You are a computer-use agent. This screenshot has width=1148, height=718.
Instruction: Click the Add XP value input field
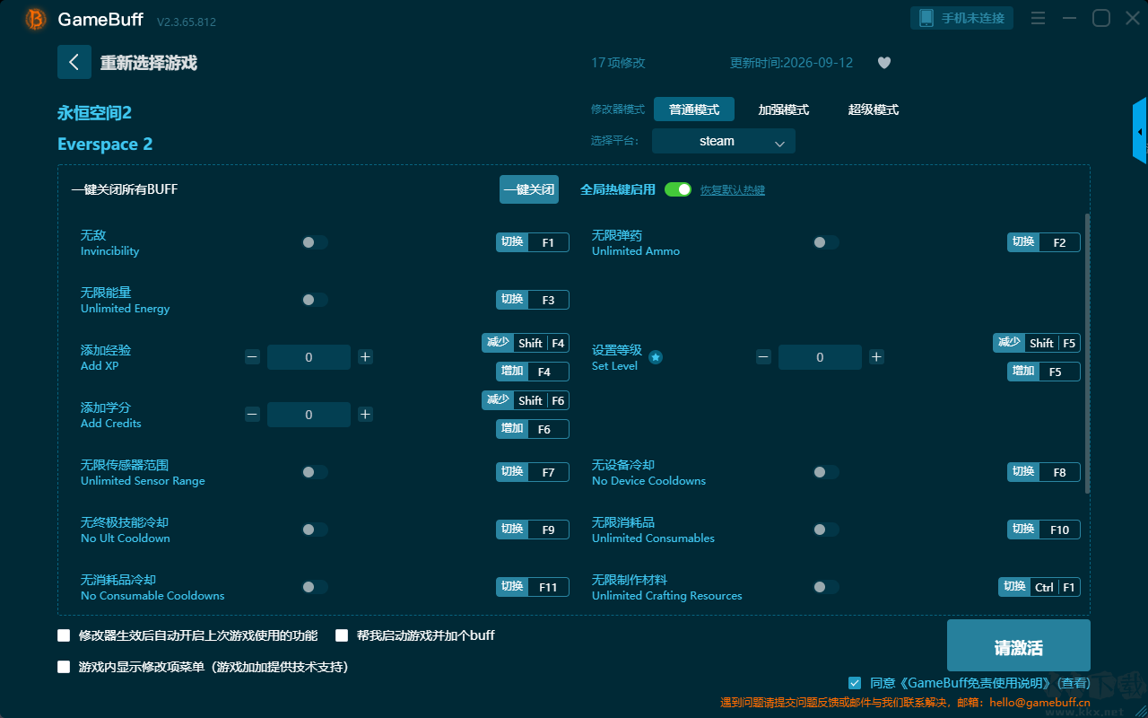[x=309, y=357]
